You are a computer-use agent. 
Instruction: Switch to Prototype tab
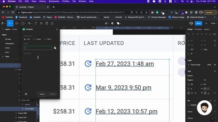coord(198,29)
